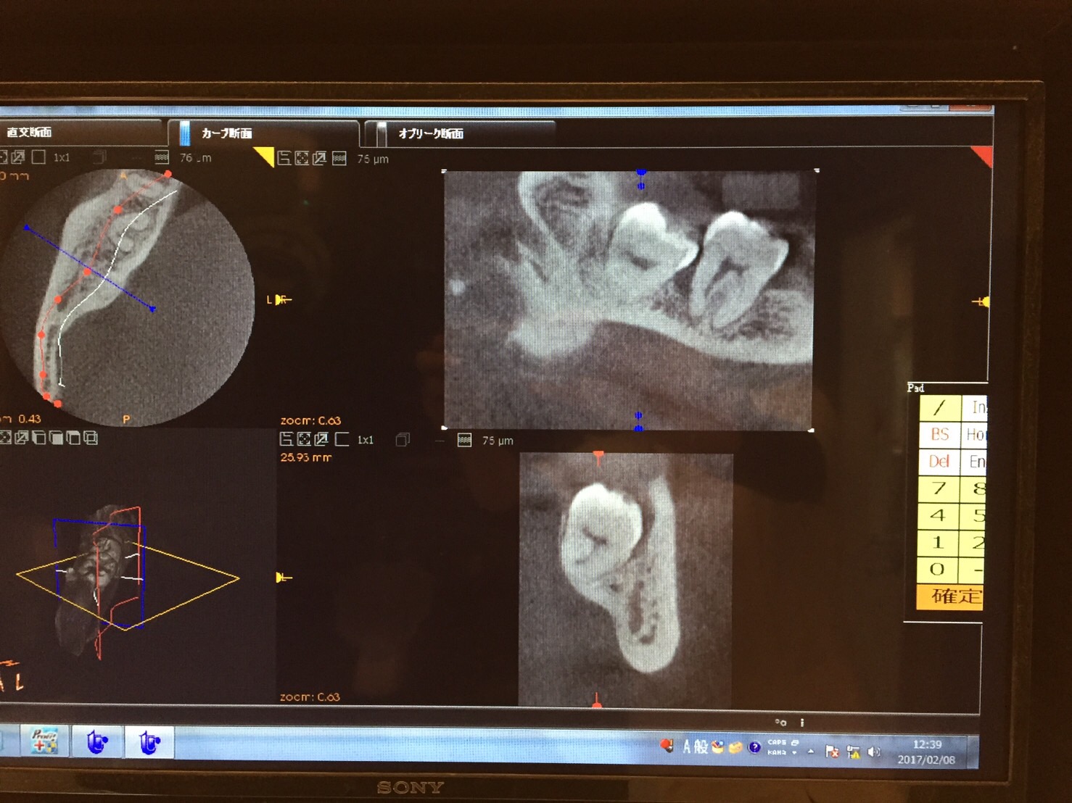This screenshot has height=803, width=1072.
Task: Click the volume speaker icon in tray
Action: point(874,752)
